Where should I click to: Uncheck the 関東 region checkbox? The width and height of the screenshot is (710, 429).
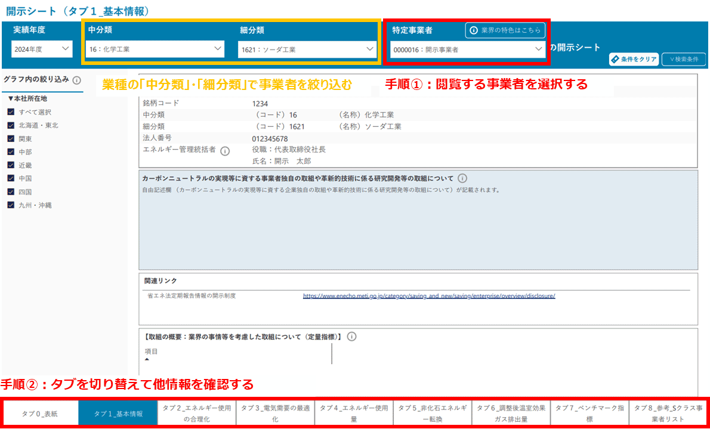point(11,139)
